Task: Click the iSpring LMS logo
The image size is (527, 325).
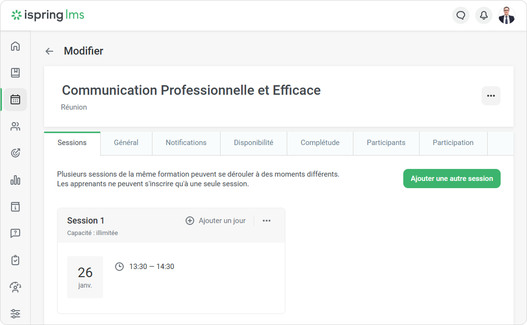Action: point(48,15)
